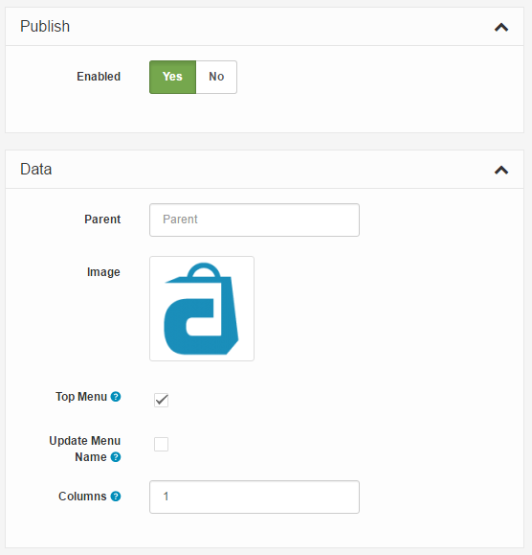Click into the Columns number field
Image resolution: width=532 pixels, height=555 pixels.
click(255, 497)
